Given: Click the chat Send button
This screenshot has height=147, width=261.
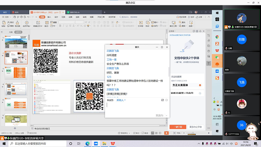Looking at the screenshot, I should [159, 115].
